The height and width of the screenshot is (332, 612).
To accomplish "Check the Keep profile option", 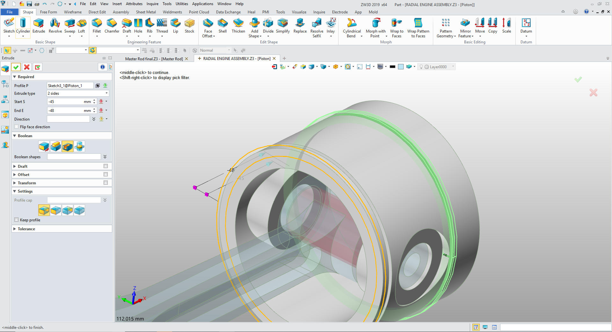I will point(17,220).
